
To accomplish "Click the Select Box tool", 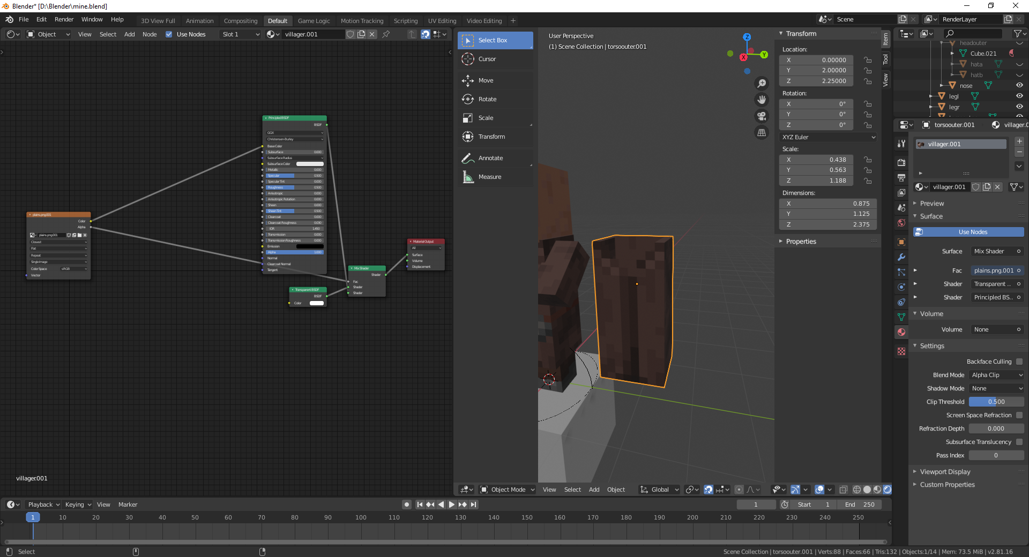I will tap(495, 40).
